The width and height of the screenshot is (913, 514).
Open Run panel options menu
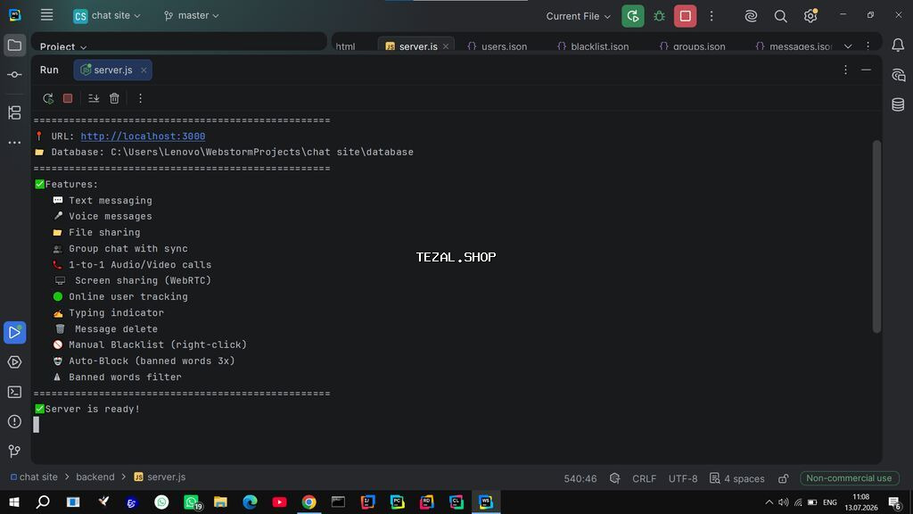tap(845, 70)
